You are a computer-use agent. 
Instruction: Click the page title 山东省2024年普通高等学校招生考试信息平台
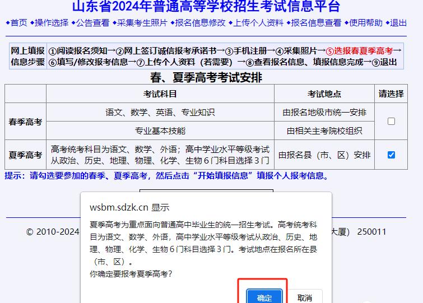tap(206, 6)
